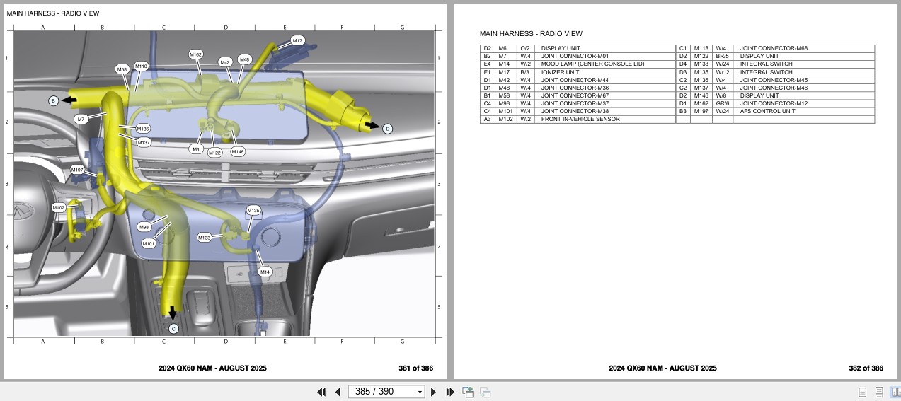Click the greyed go-to-next-view icon
Screen dimensions: 901x401
[486, 392]
